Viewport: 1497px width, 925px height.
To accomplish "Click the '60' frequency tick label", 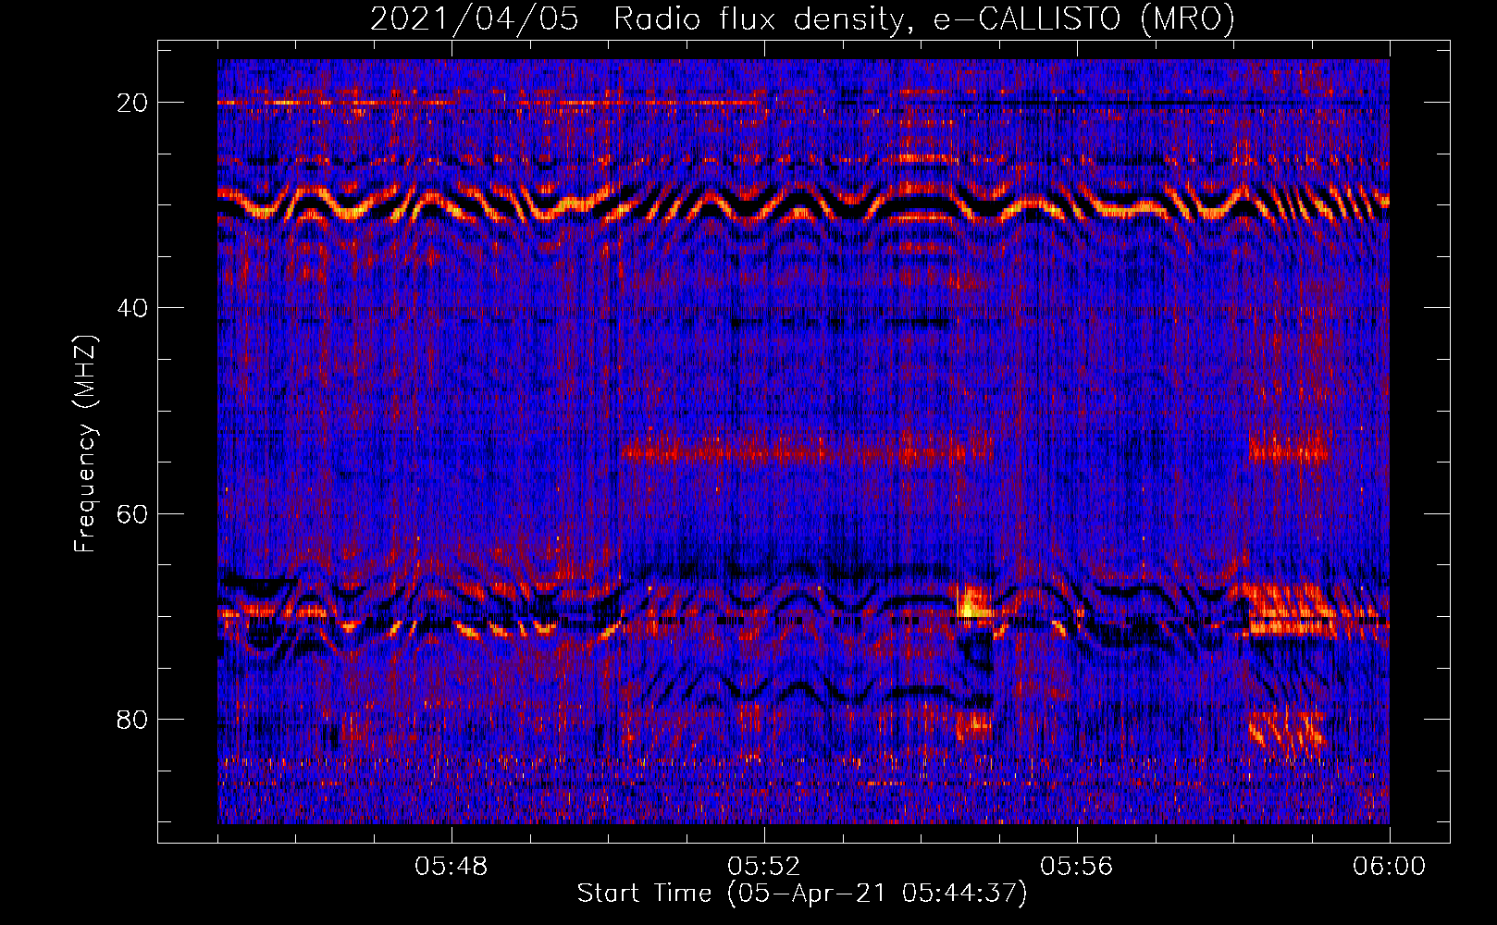I will 133,513.
